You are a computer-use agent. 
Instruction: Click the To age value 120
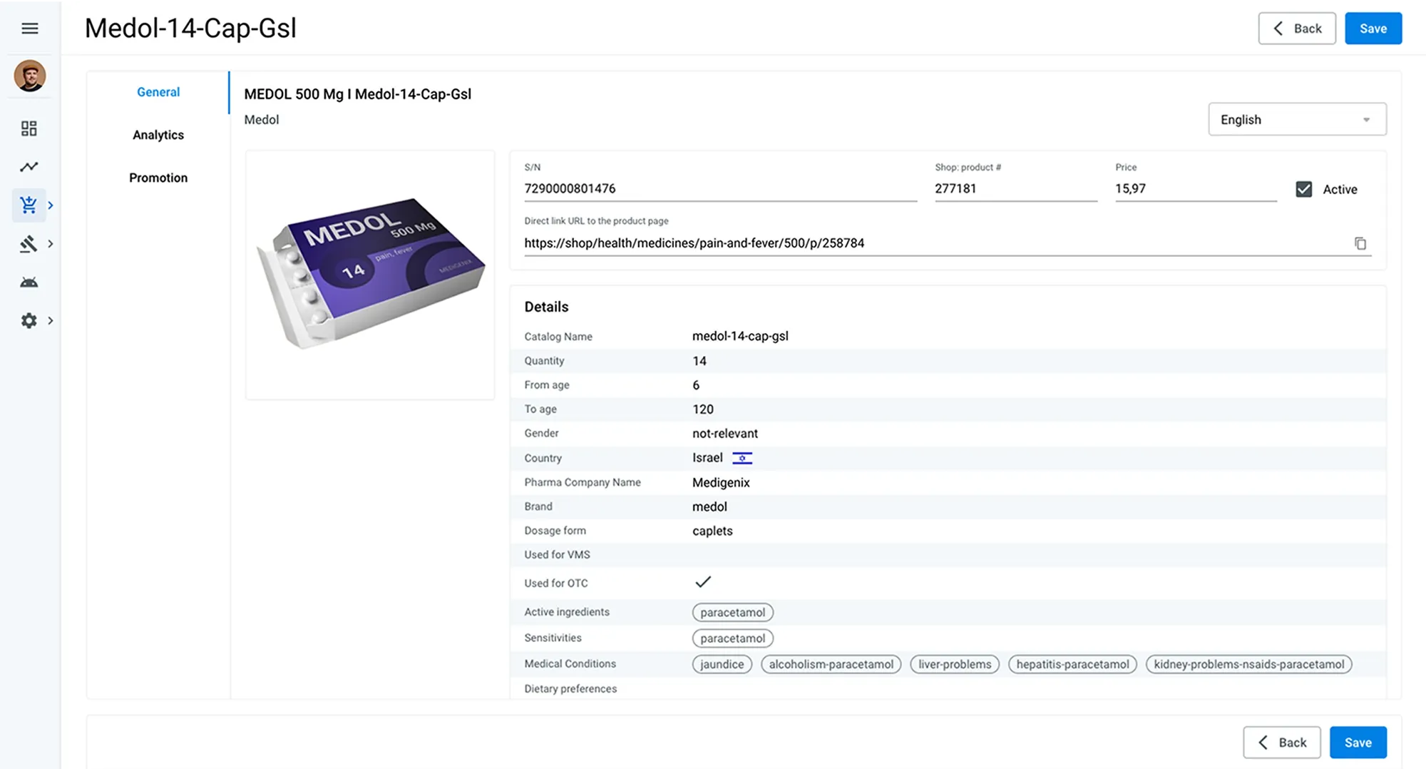click(703, 409)
